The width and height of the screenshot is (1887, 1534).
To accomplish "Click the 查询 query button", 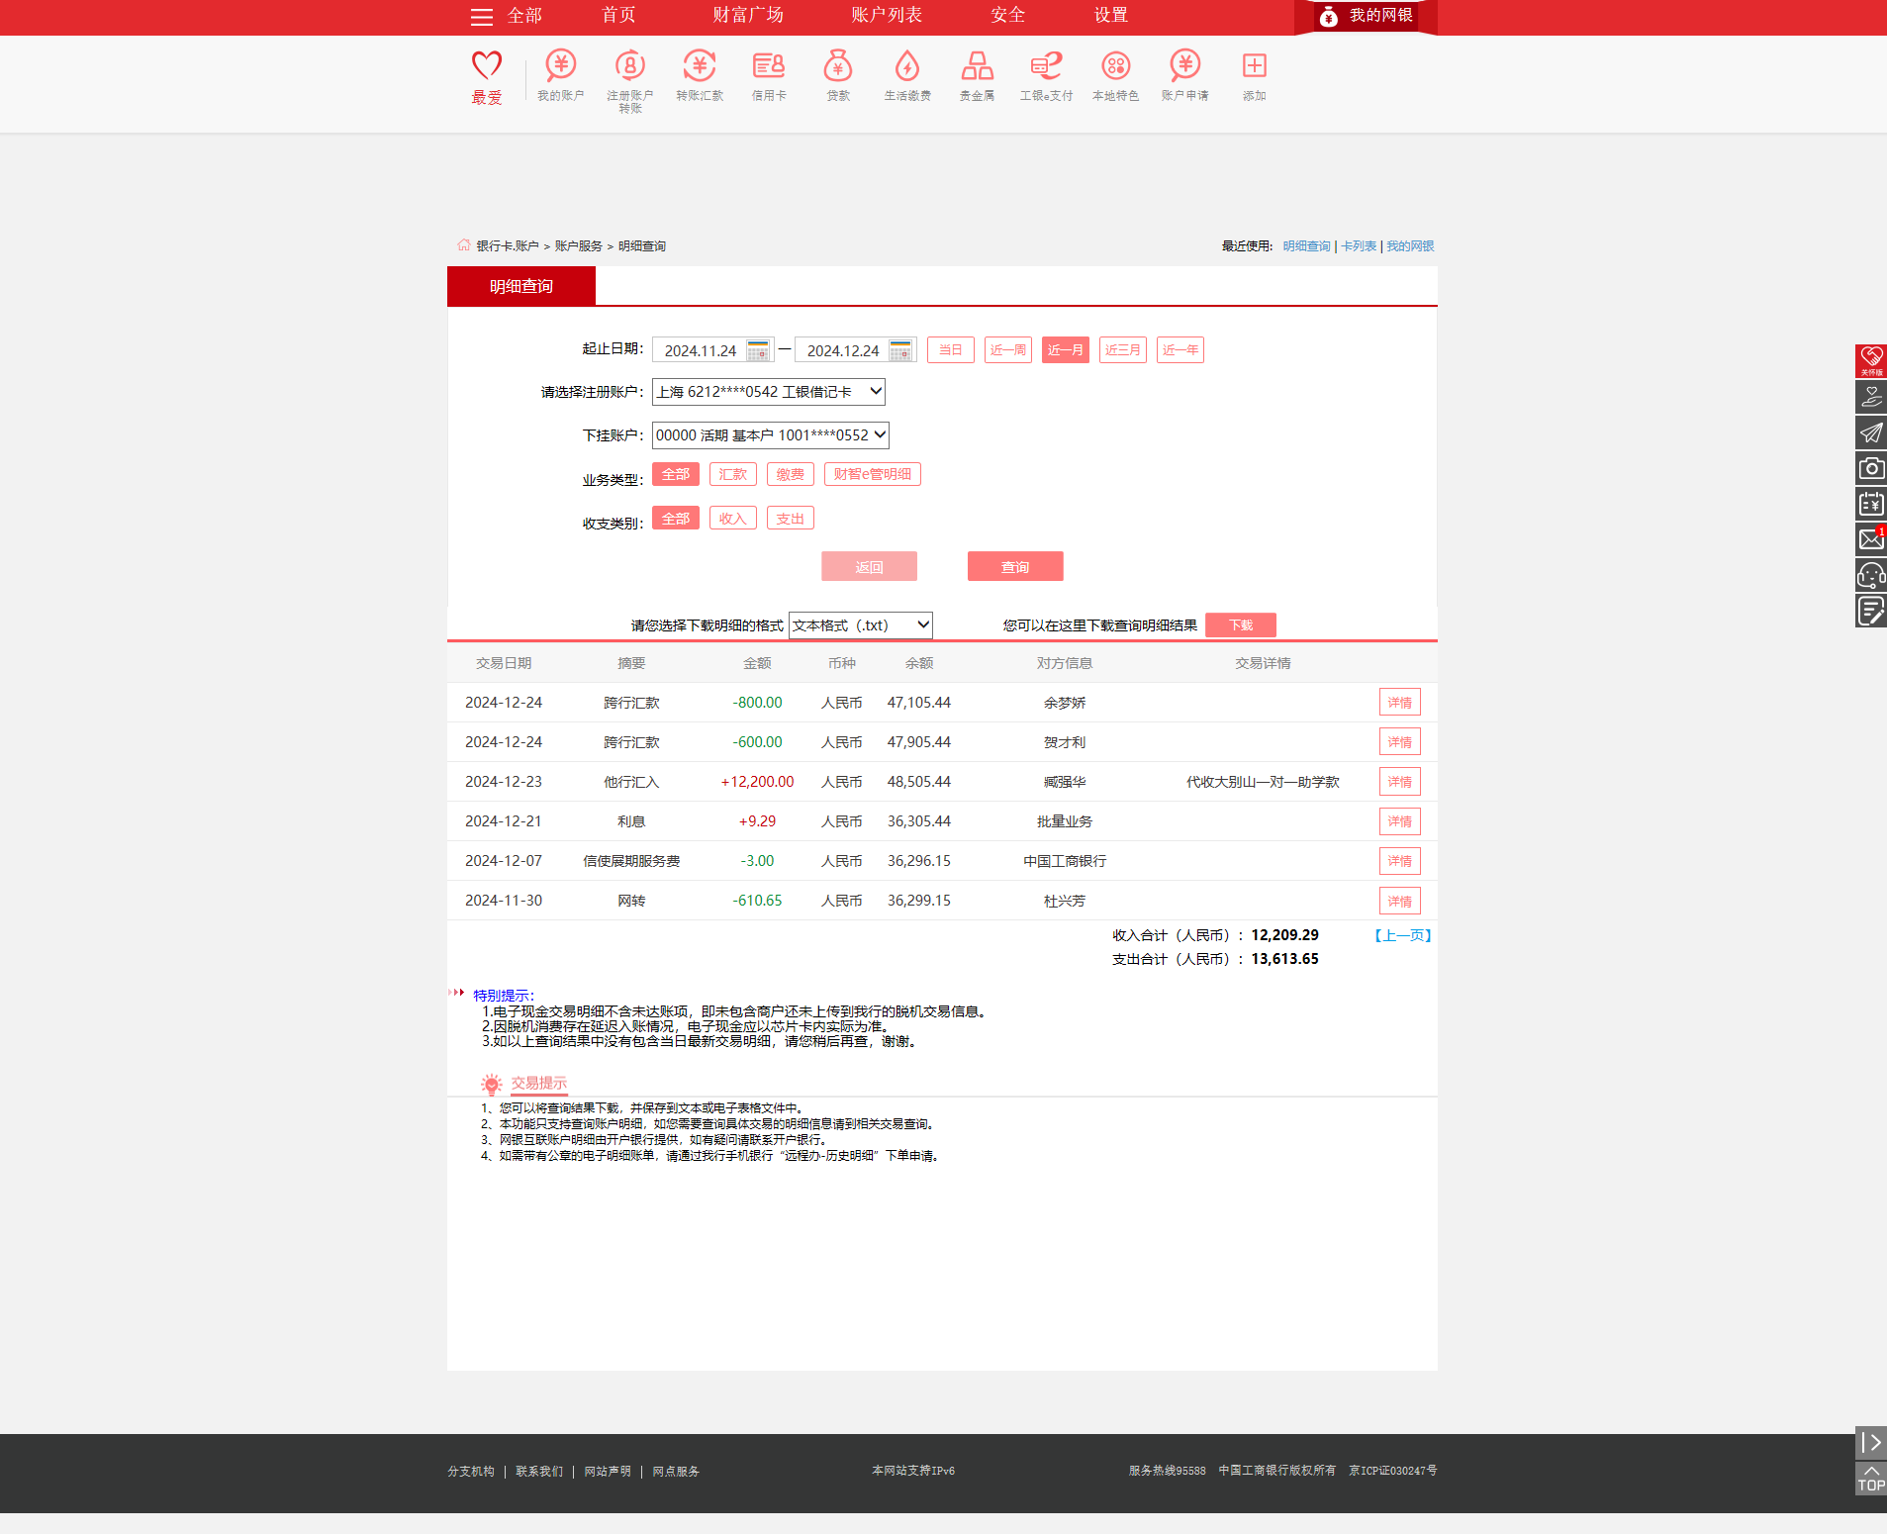I will (x=1015, y=566).
